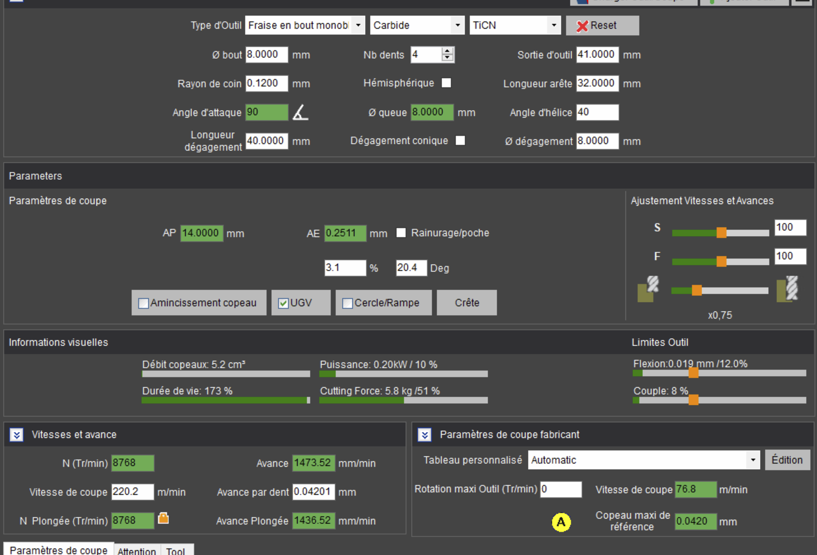Image resolution: width=817 pixels, height=555 pixels.
Task: Click the angle icon next to Angle d'attaque
Action: (x=300, y=112)
